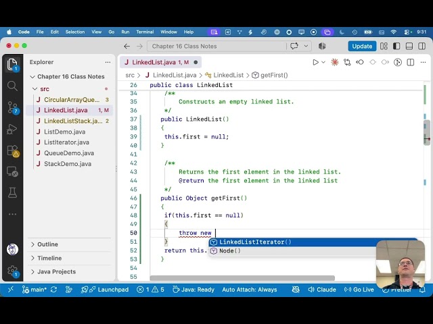This screenshot has height=324, width=433.
Task: Click the horizontal editor scrollbar
Action: point(242,278)
